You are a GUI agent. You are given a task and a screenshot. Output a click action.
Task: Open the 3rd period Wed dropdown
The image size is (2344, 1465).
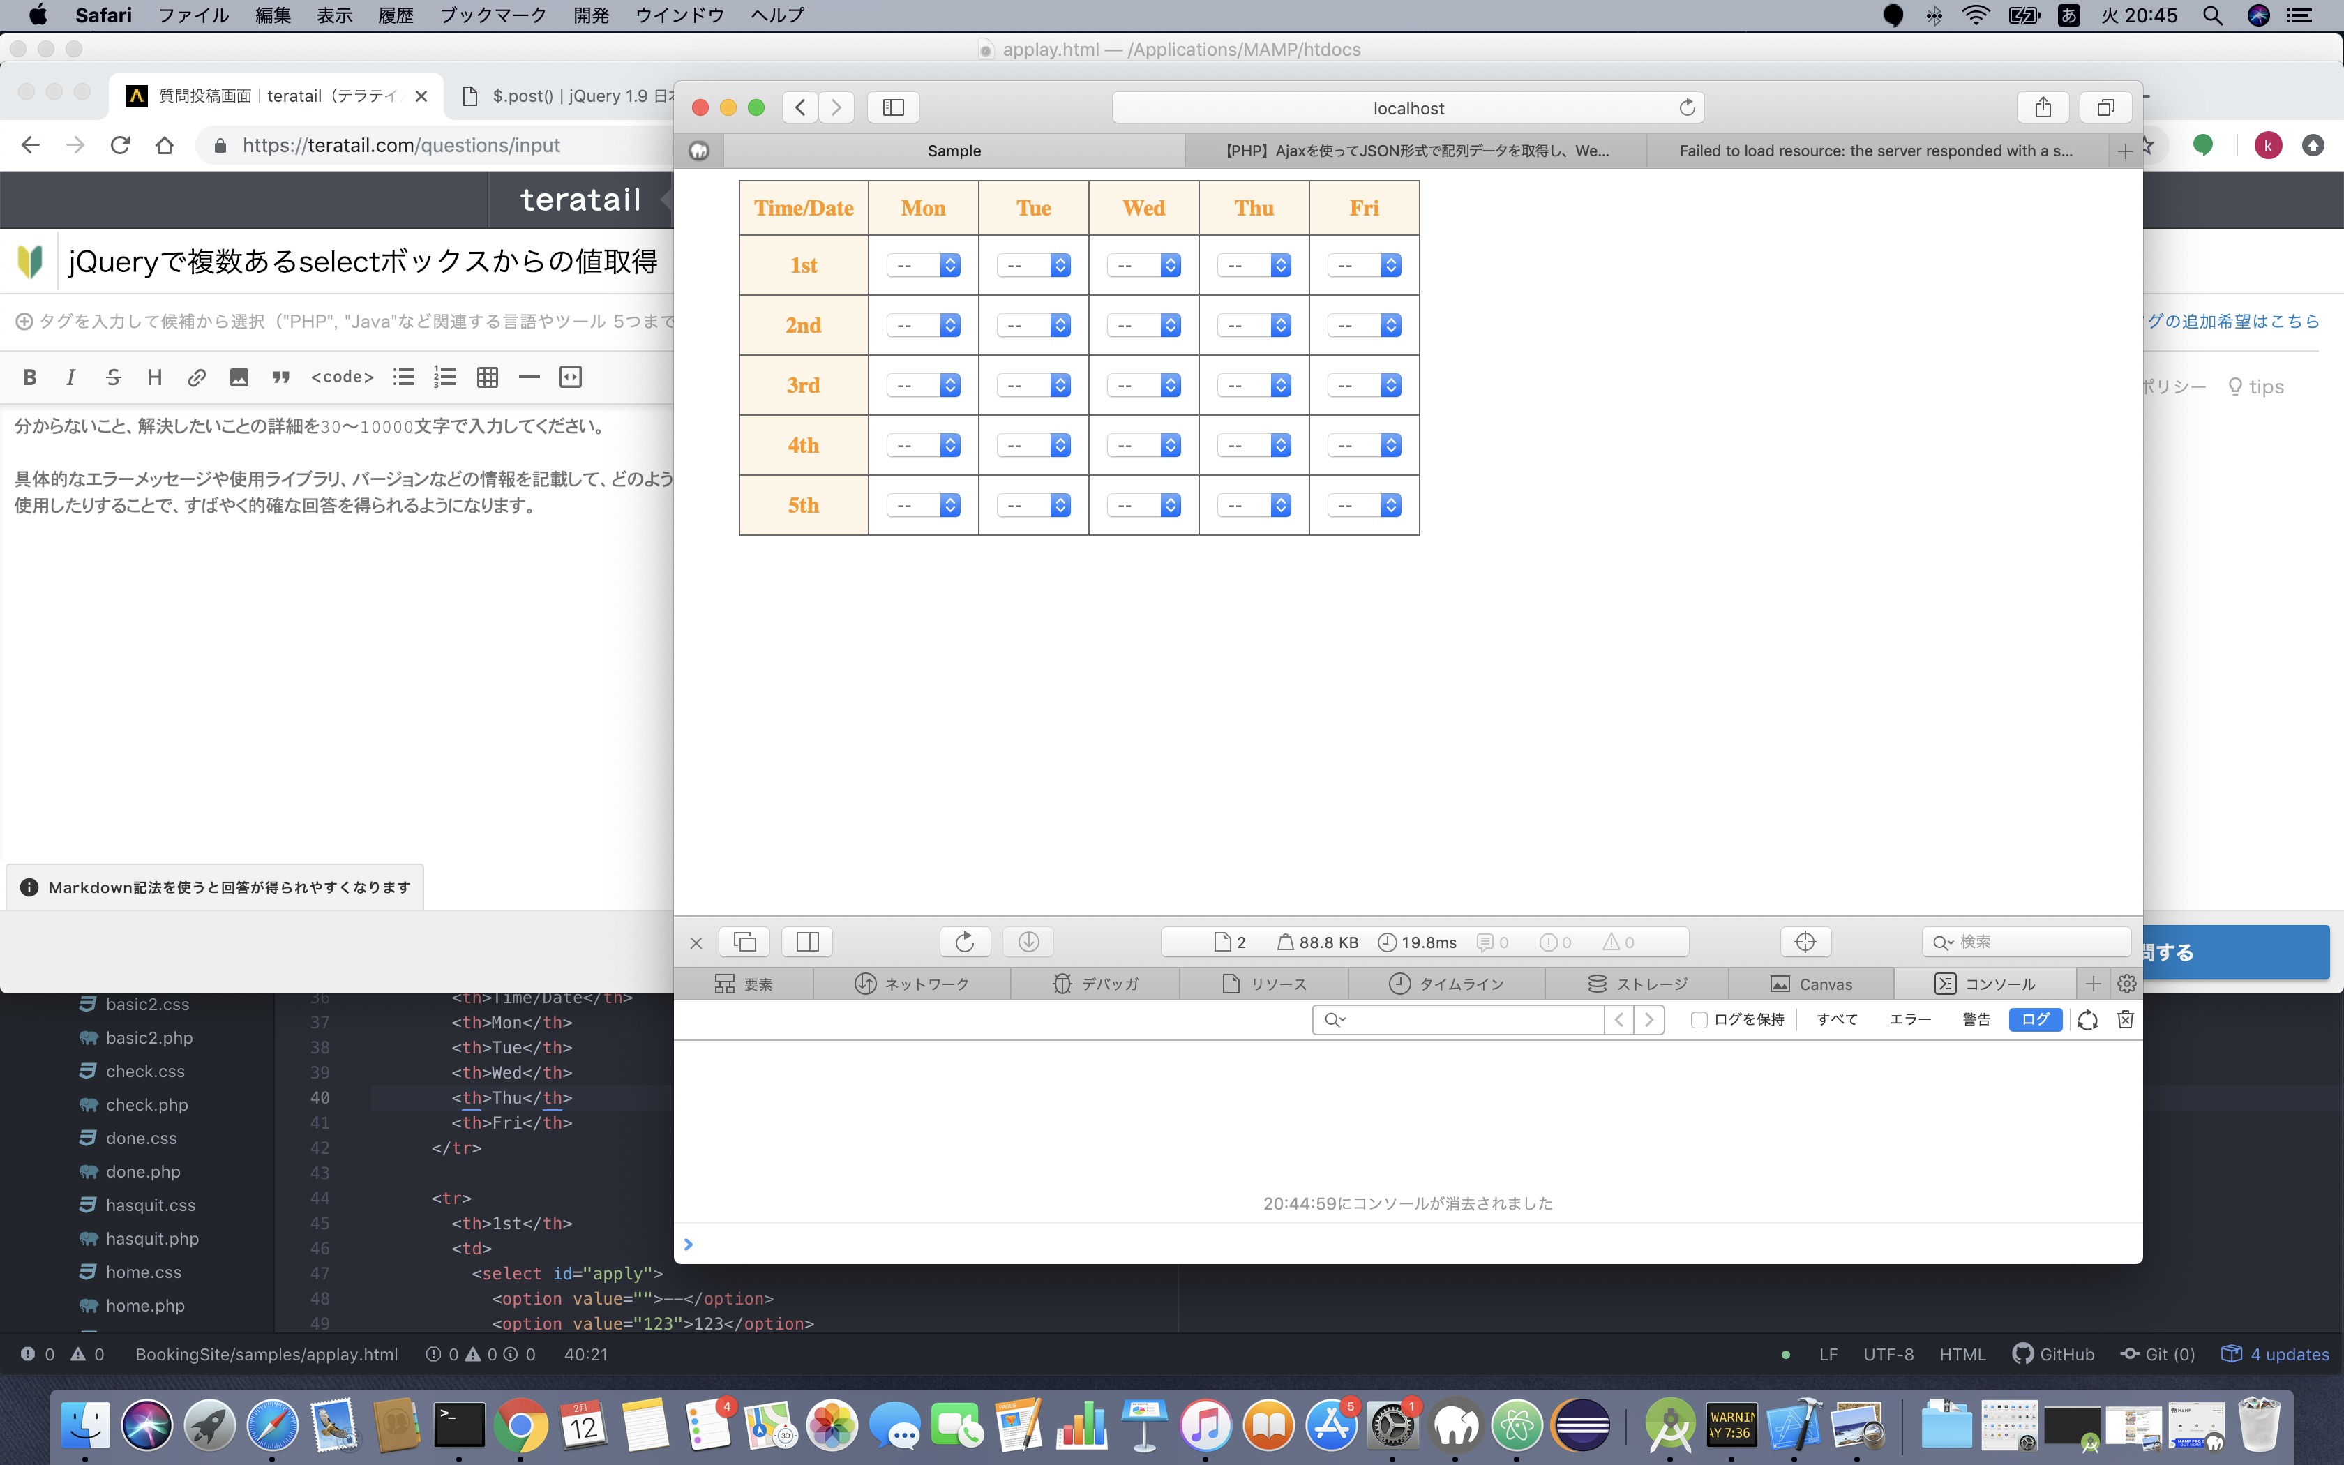[x=1144, y=386]
